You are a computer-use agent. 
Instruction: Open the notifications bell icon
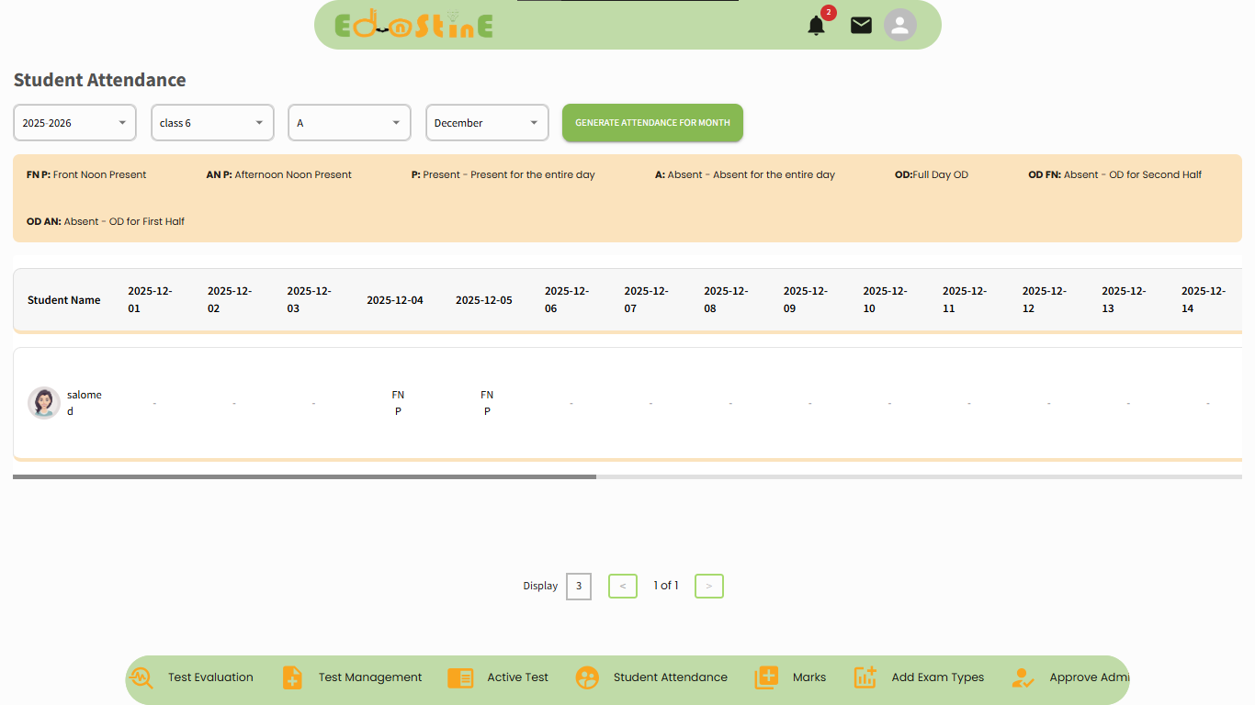[x=816, y=26]
